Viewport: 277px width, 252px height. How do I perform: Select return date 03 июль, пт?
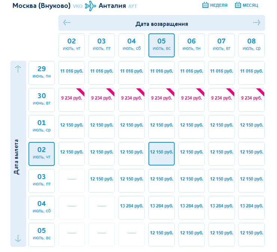point(101,45)
